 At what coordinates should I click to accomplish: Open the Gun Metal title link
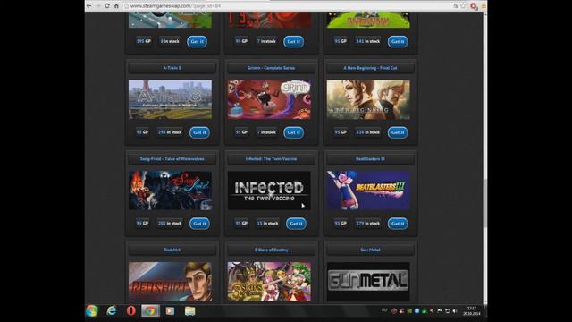pos(370,250)
